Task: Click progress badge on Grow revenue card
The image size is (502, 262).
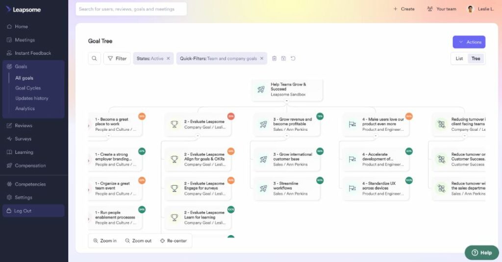Action: 320,116
